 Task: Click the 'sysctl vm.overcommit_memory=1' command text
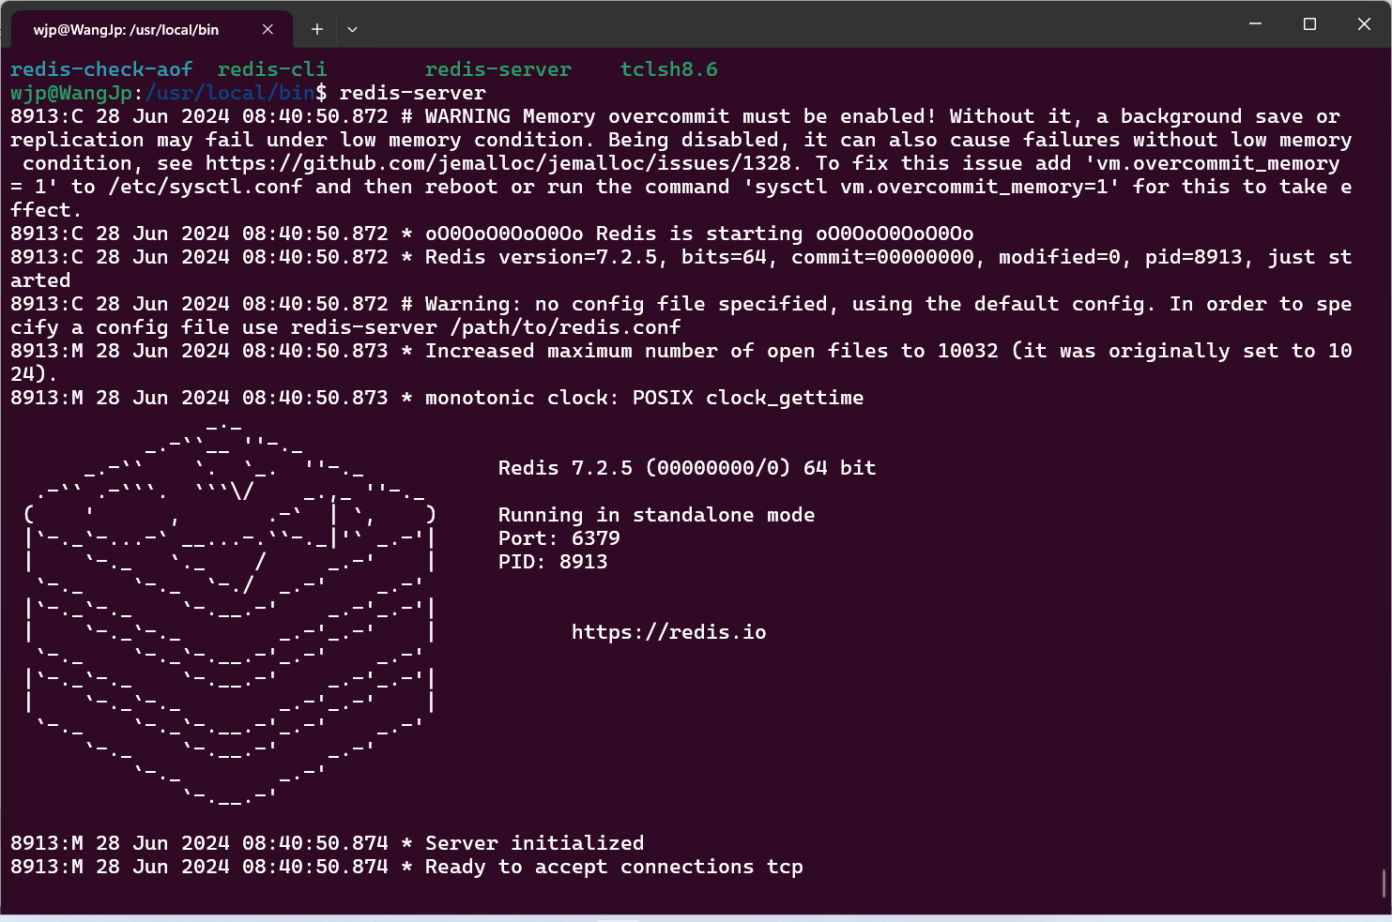click(x=931, y=187)
